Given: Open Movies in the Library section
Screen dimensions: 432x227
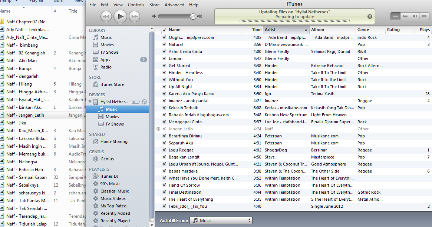Looking at the screenshot, I should 107,45.
